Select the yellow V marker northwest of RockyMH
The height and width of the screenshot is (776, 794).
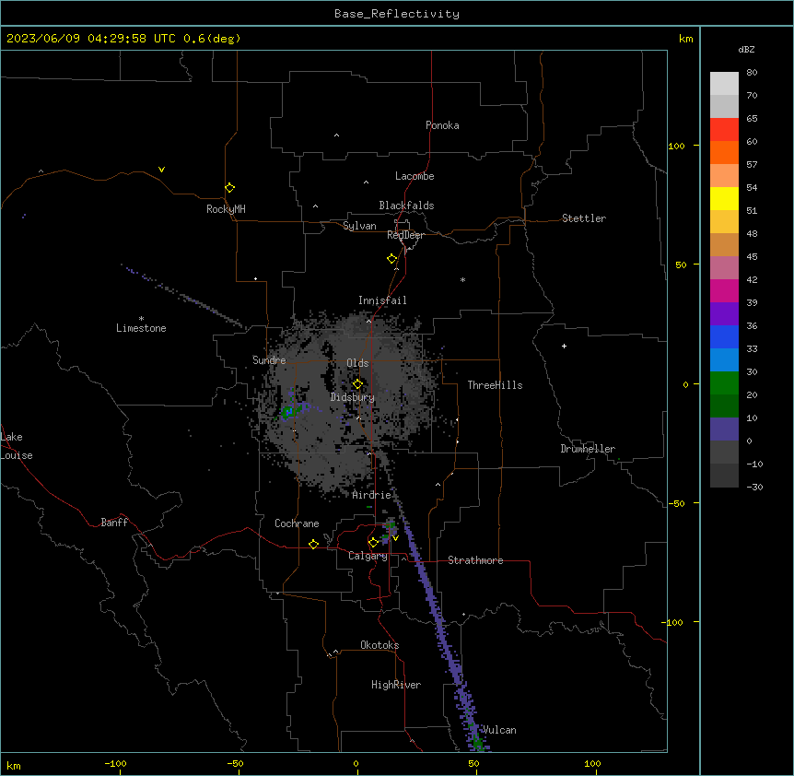tap(161, 170)
